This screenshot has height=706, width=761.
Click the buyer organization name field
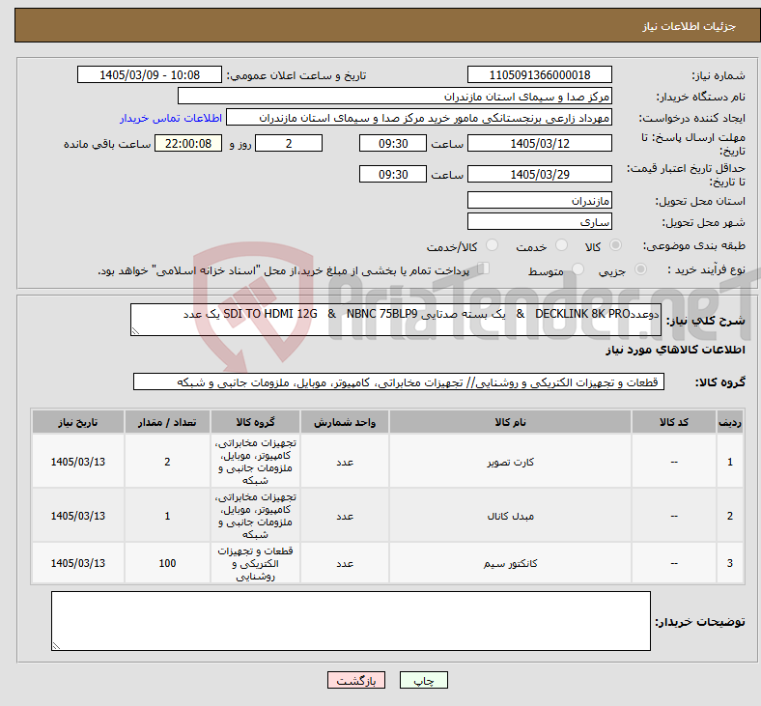395,96
